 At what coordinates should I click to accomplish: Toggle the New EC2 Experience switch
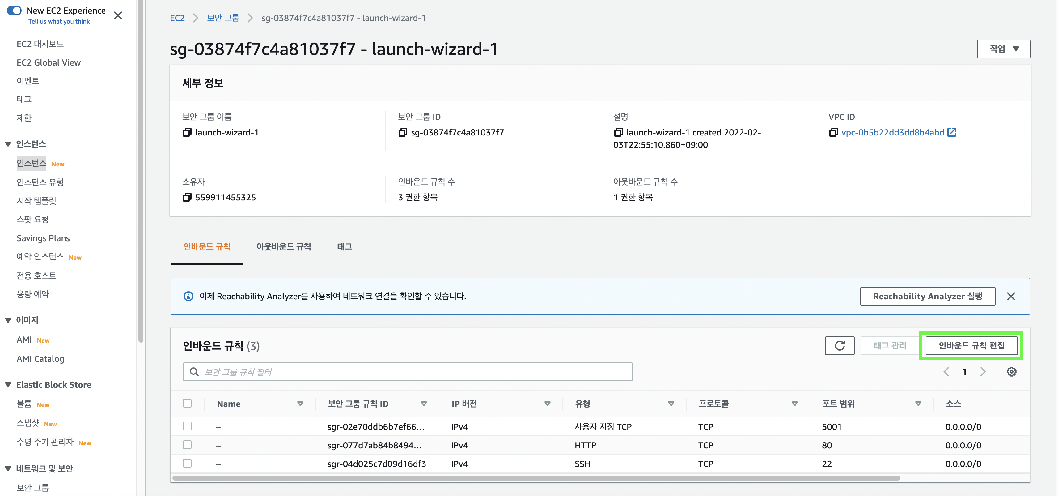(x=15, y=11)
